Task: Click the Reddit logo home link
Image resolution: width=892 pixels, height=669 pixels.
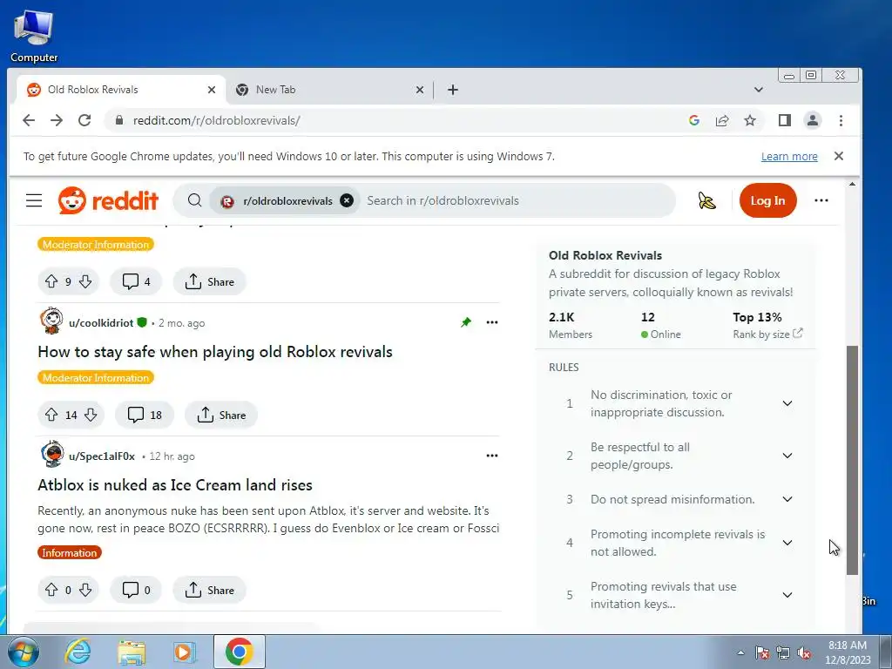Action: pyautogui.click(x=108, y=200)
